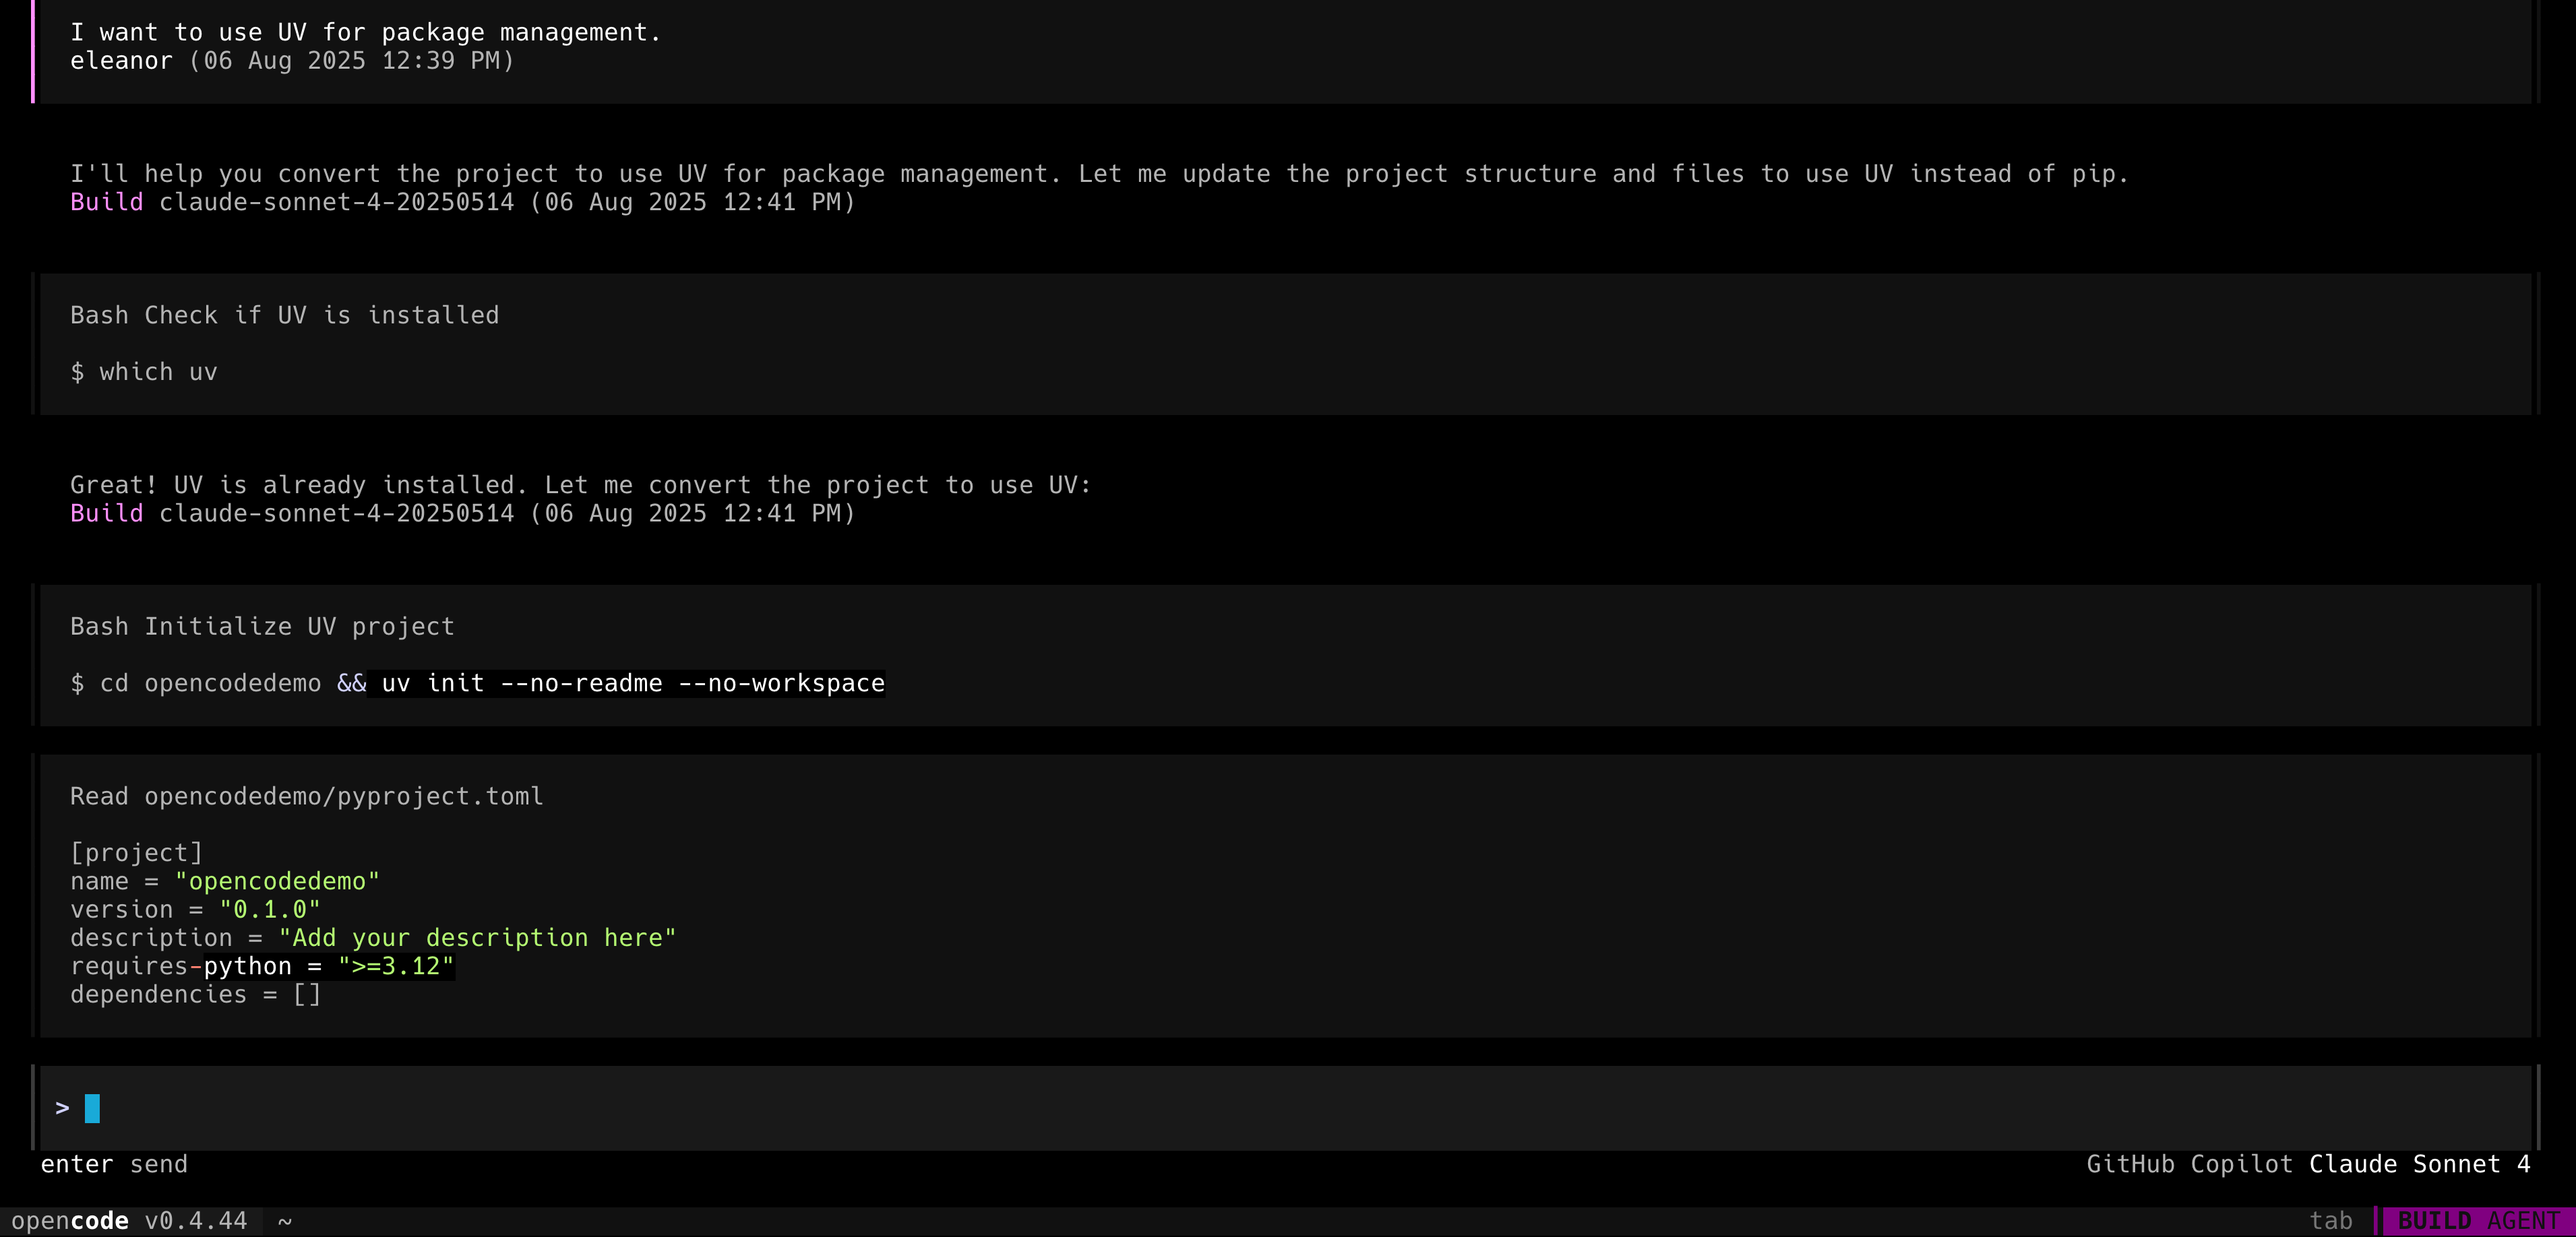Click eleanor's user message about UV package management

point(365,31)
